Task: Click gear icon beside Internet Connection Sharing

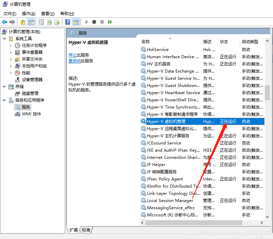Action: pos(143,158)
